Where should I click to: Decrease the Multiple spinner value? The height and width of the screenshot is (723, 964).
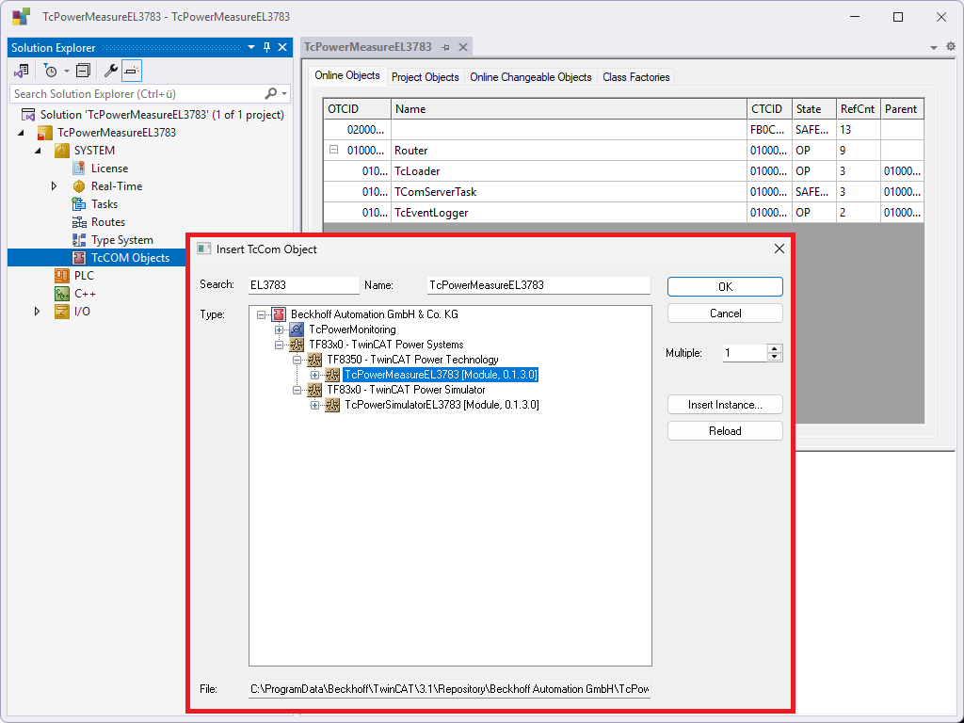[775, 357]
